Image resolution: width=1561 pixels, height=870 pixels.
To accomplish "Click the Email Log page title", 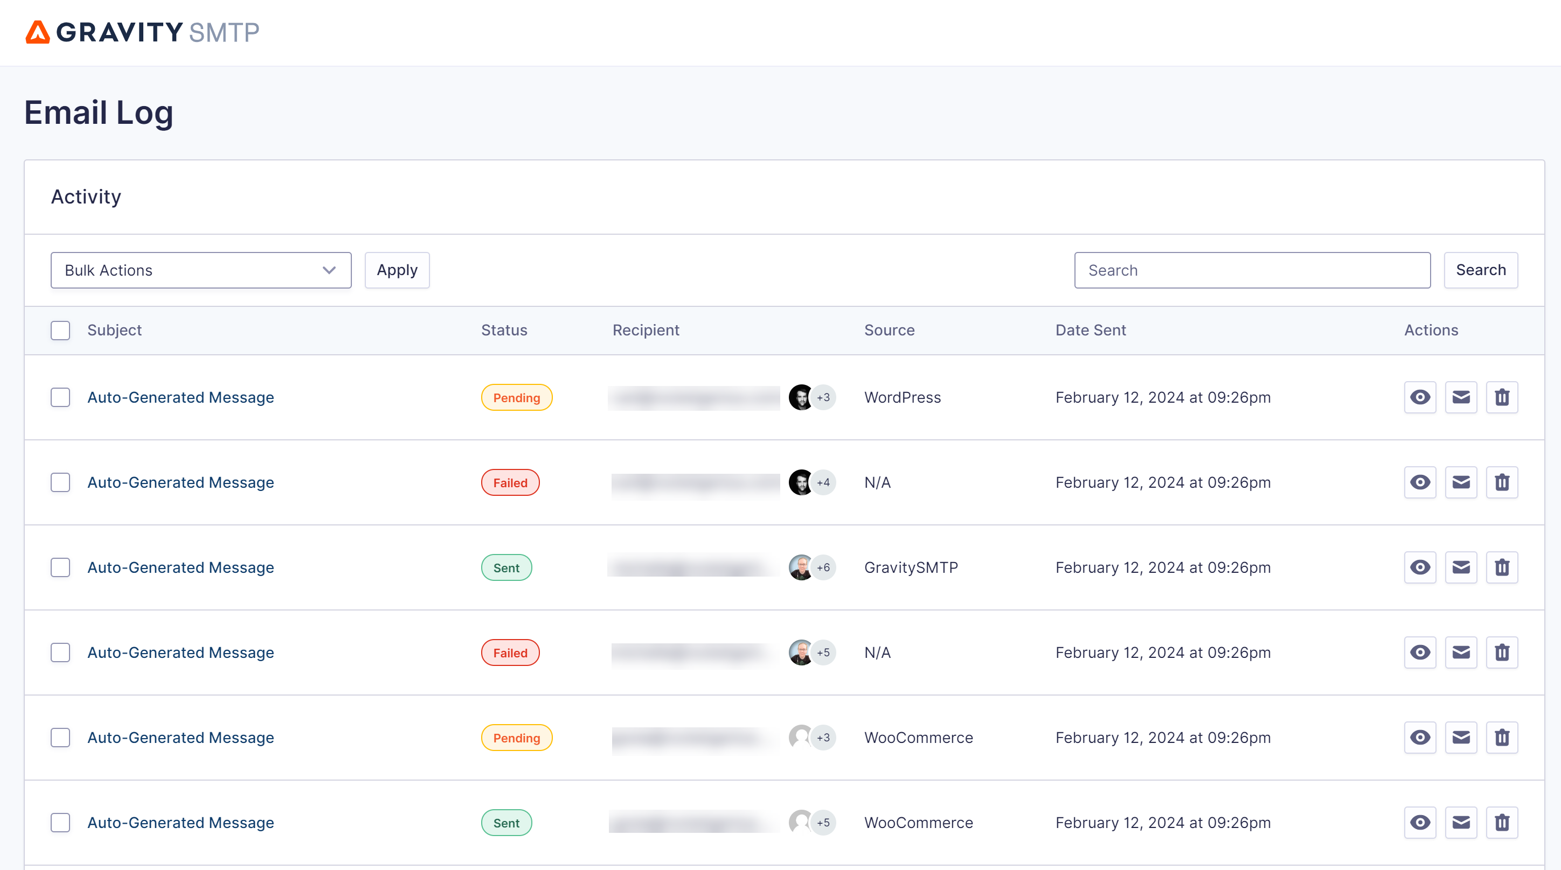I will pyautogui.click(x=99, y=113).
